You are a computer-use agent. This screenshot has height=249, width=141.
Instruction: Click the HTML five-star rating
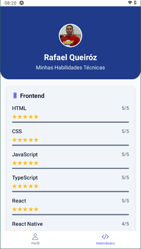26,117
